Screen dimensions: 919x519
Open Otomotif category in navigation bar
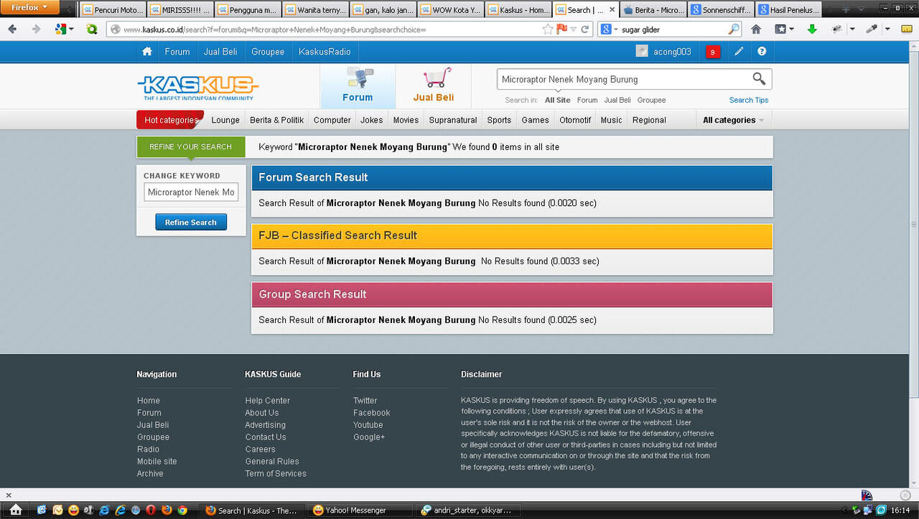pos(575,120)
